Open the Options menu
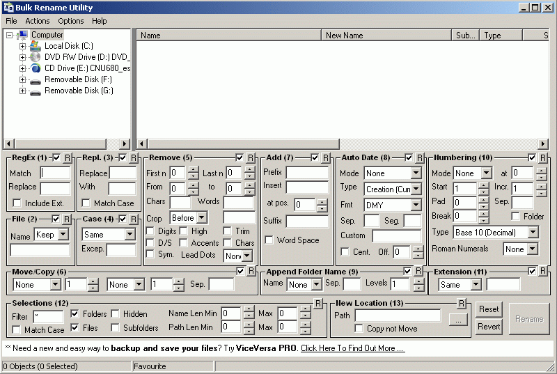 (70, 21)
